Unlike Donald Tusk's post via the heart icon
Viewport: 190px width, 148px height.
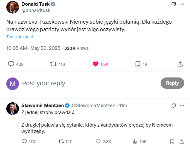pos(96,64)
